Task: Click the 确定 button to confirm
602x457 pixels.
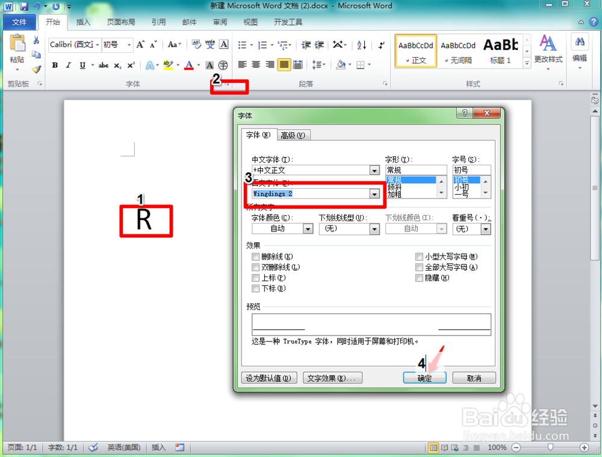Action: coord(424,377)
